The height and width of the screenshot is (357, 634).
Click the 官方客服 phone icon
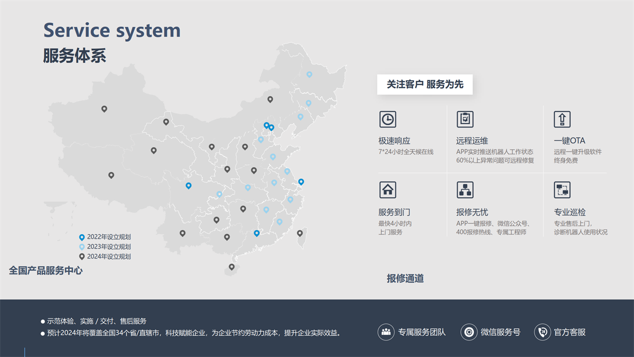[x=542, y=332]
